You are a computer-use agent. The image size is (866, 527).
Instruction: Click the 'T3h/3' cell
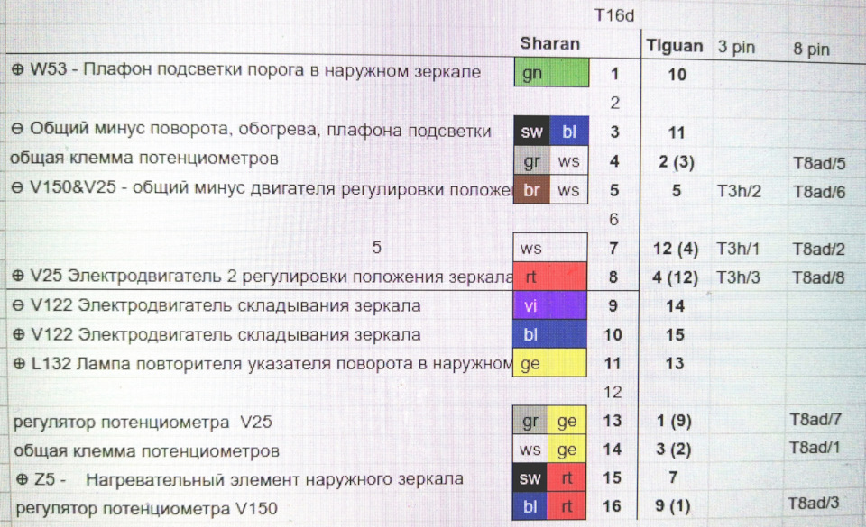[738, 277]
